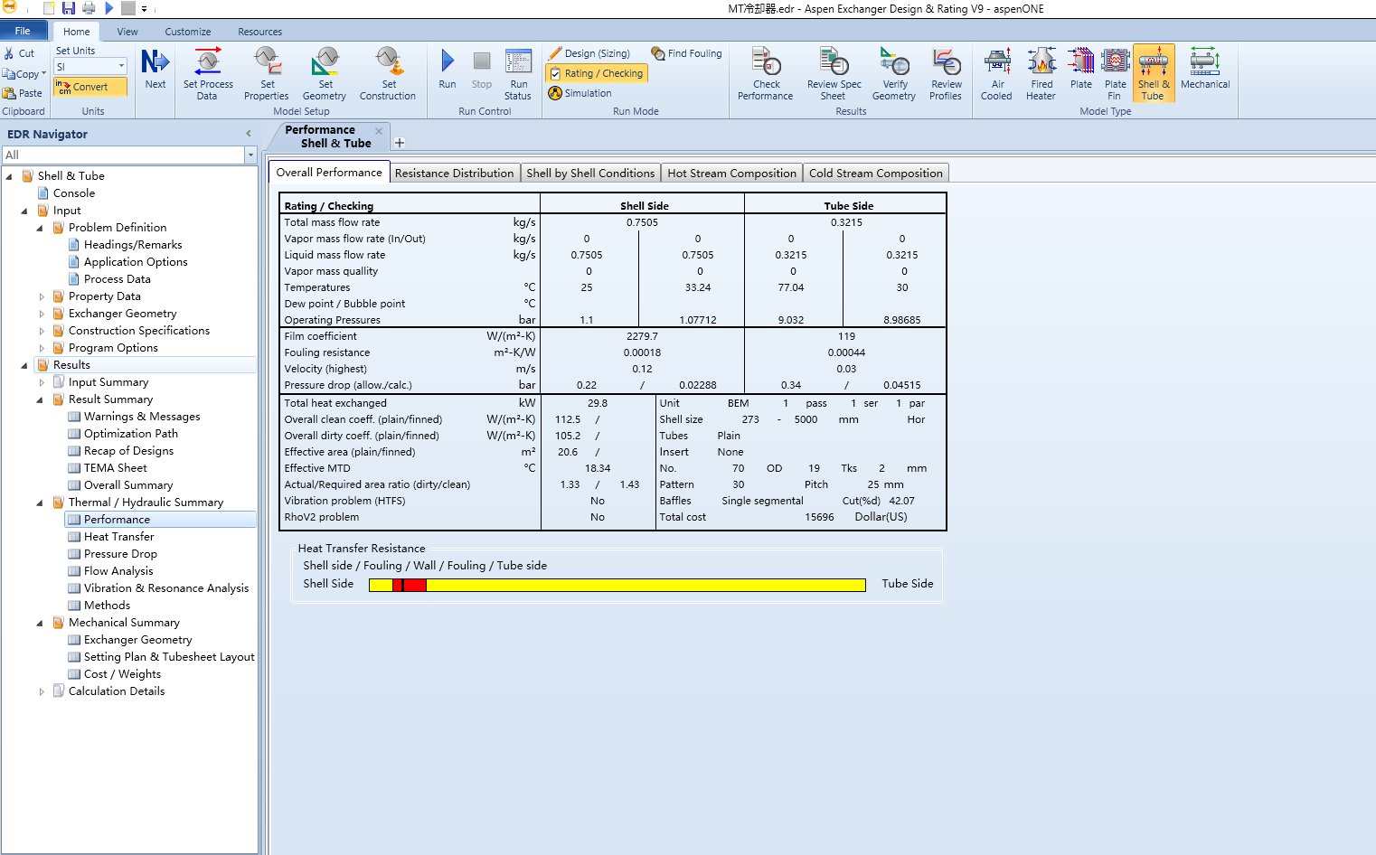Select Rating / Checking run mode
Screen dimensions: 1376x855
[597, 73]
